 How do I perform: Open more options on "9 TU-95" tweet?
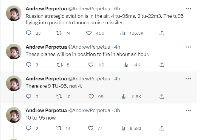point(188,79)
